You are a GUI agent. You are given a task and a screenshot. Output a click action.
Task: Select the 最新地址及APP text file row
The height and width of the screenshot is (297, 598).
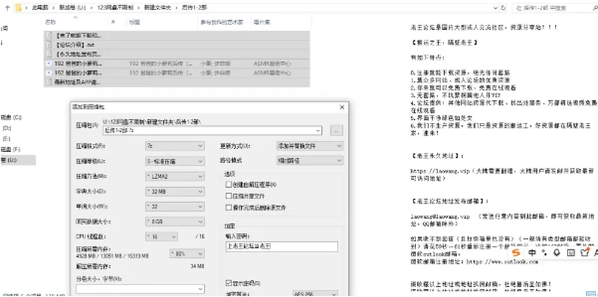pyautogui.click(x=176, y=82)
